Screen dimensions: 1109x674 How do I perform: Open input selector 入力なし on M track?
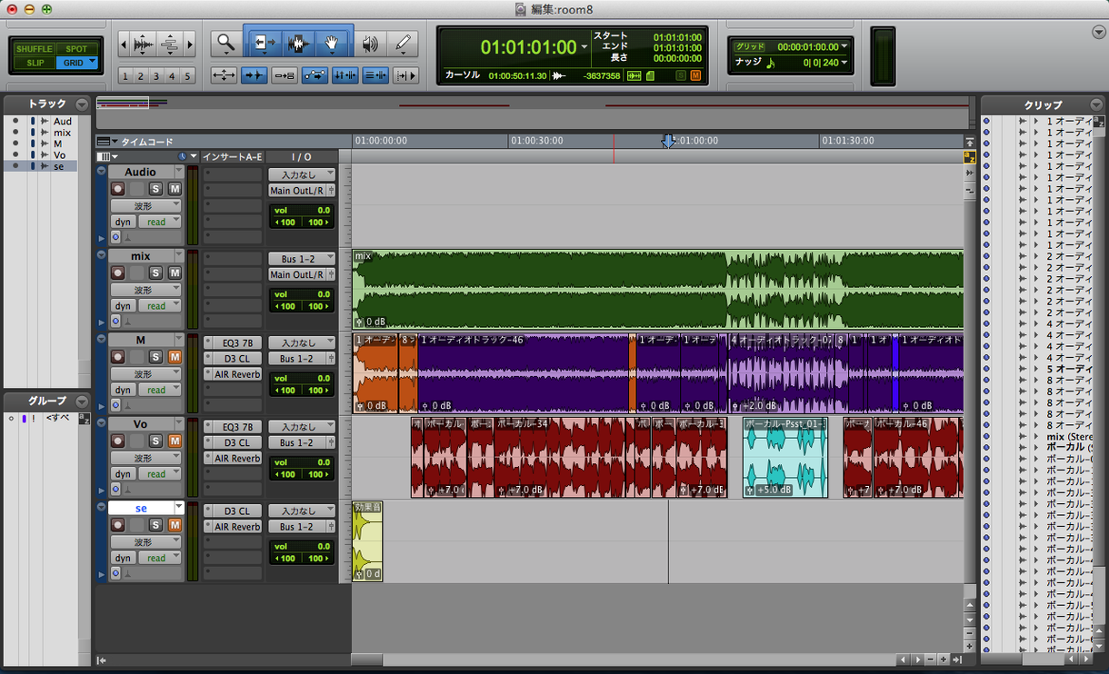coord(302,343)
